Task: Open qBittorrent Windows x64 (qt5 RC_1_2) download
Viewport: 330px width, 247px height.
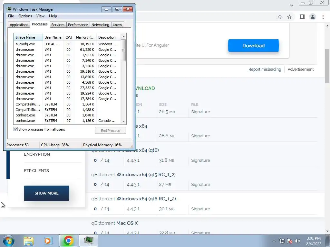Action: pos(133,175)
